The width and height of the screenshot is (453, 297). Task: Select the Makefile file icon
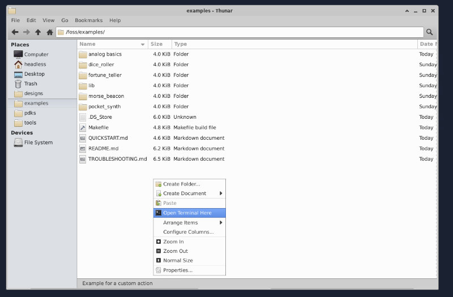click(83, 128)
